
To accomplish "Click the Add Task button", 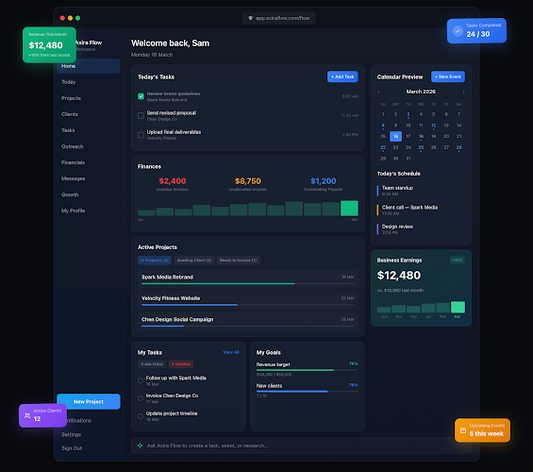I will coord(342,76).
